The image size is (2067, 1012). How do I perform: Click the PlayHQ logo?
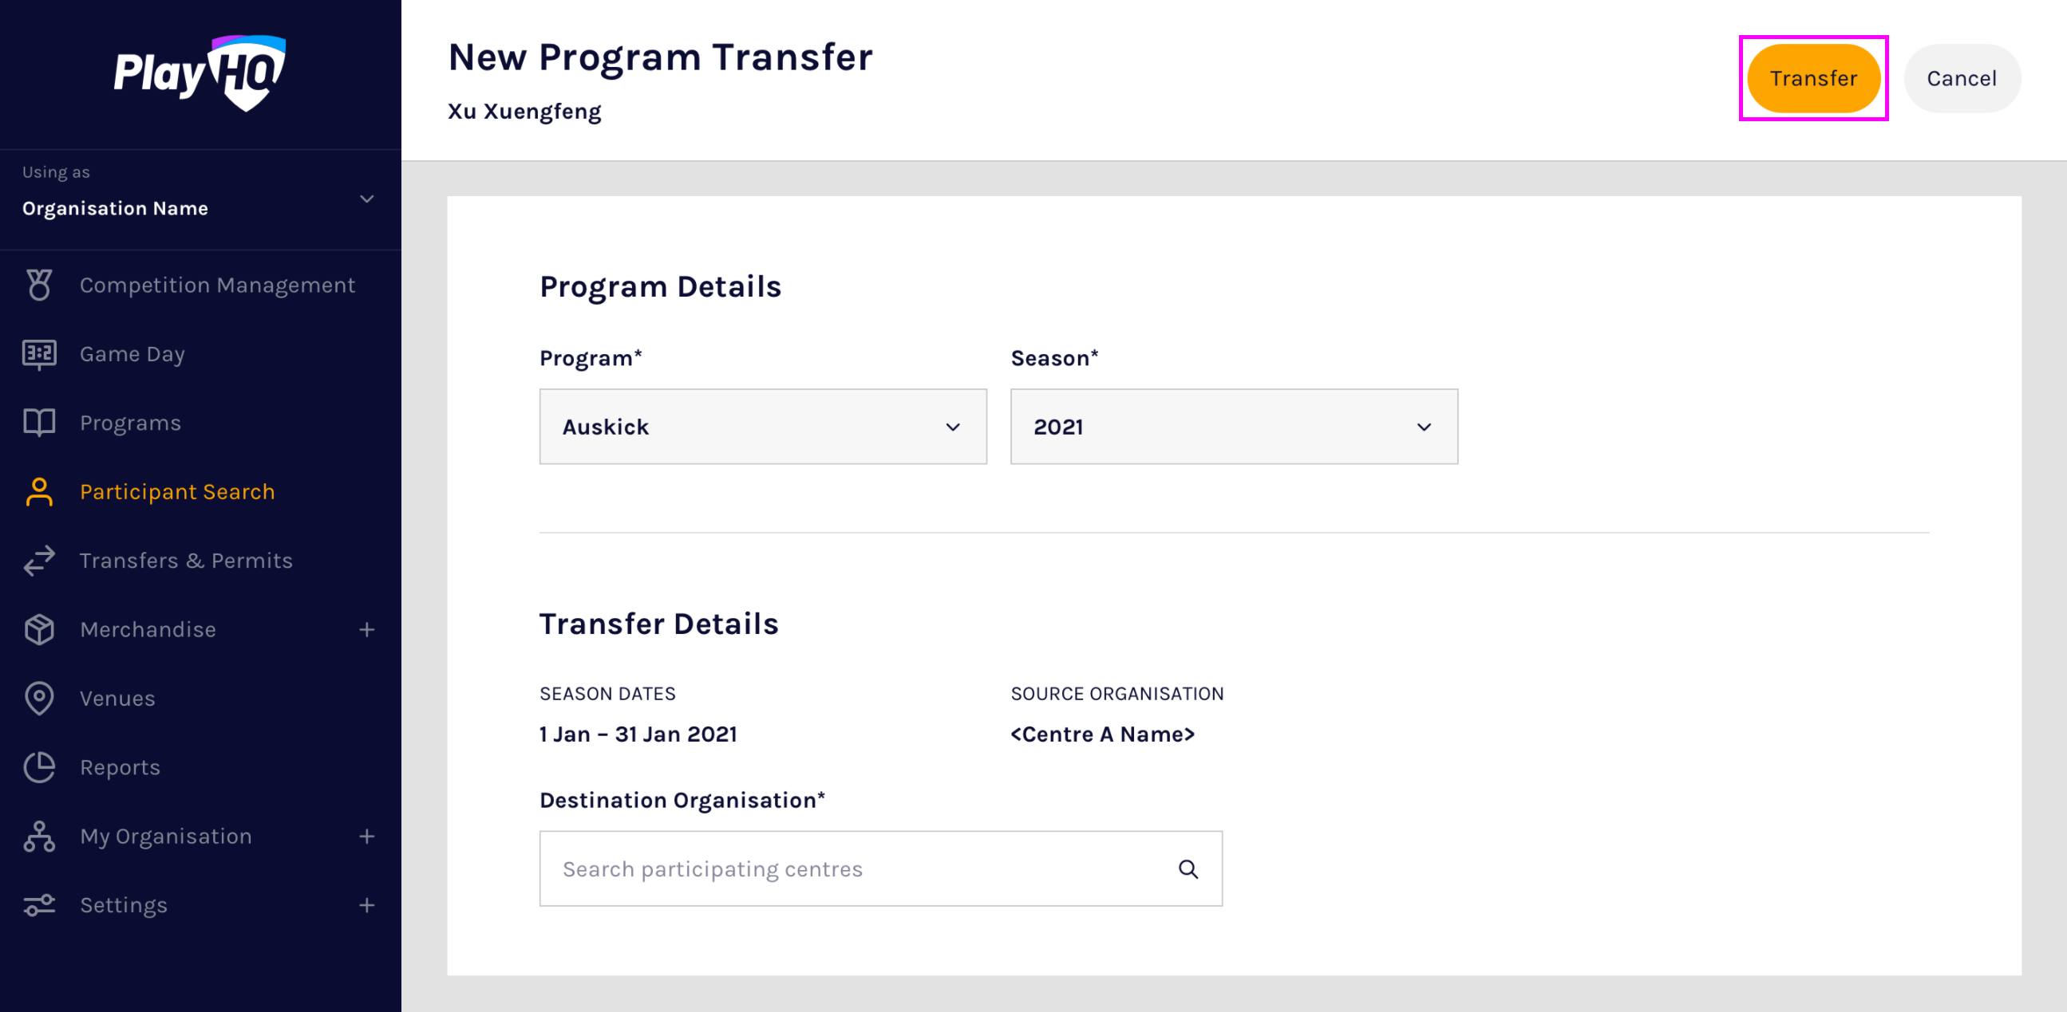[x=200, y=73]
